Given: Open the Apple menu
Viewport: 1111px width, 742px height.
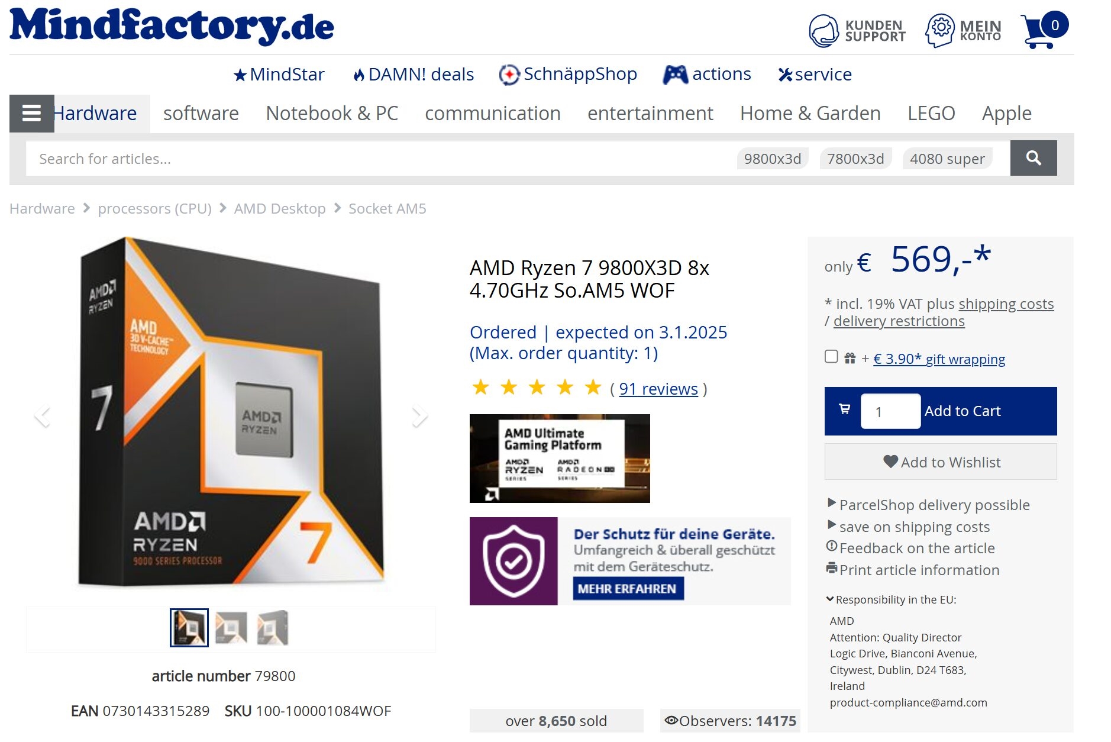Looking at the screenshot, I should tap(1006, 113).
